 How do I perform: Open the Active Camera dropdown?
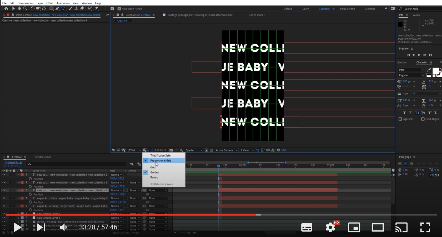coord(226,150)
